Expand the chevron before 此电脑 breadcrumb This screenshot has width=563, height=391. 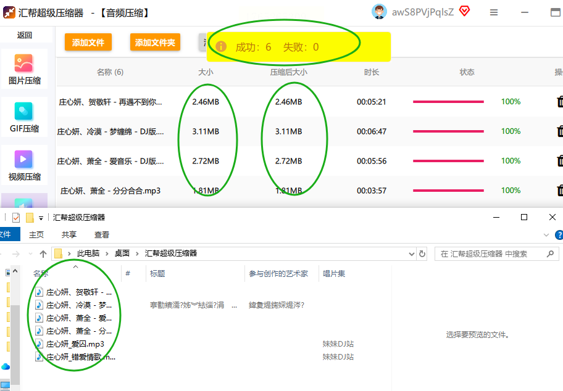pyautogui.click(x=69, y=254)
